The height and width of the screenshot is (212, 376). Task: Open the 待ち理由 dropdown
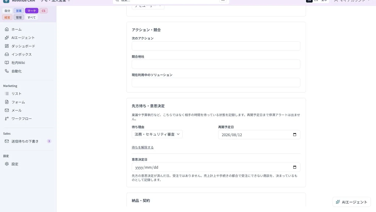coord(157,134)
